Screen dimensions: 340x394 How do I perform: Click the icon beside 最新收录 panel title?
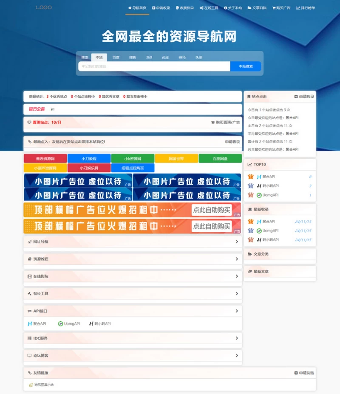click(250, 208)
